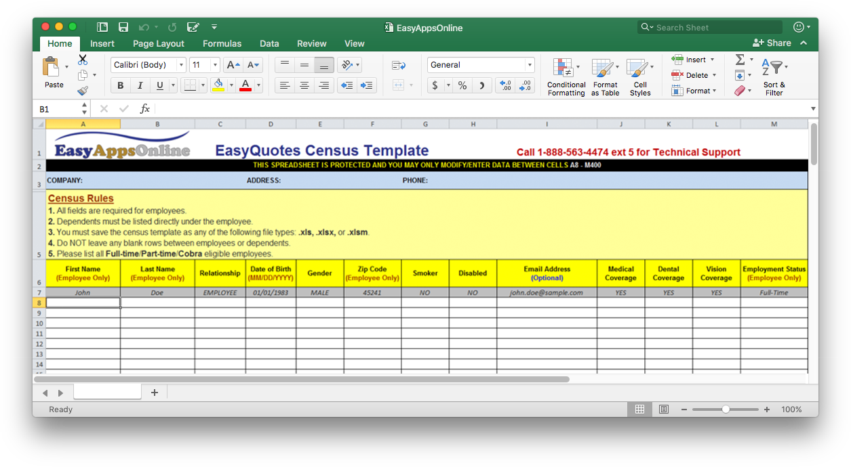851x467 pixels.
Task: Click the Clear eraser icon
Action: (x=740, y=91)
